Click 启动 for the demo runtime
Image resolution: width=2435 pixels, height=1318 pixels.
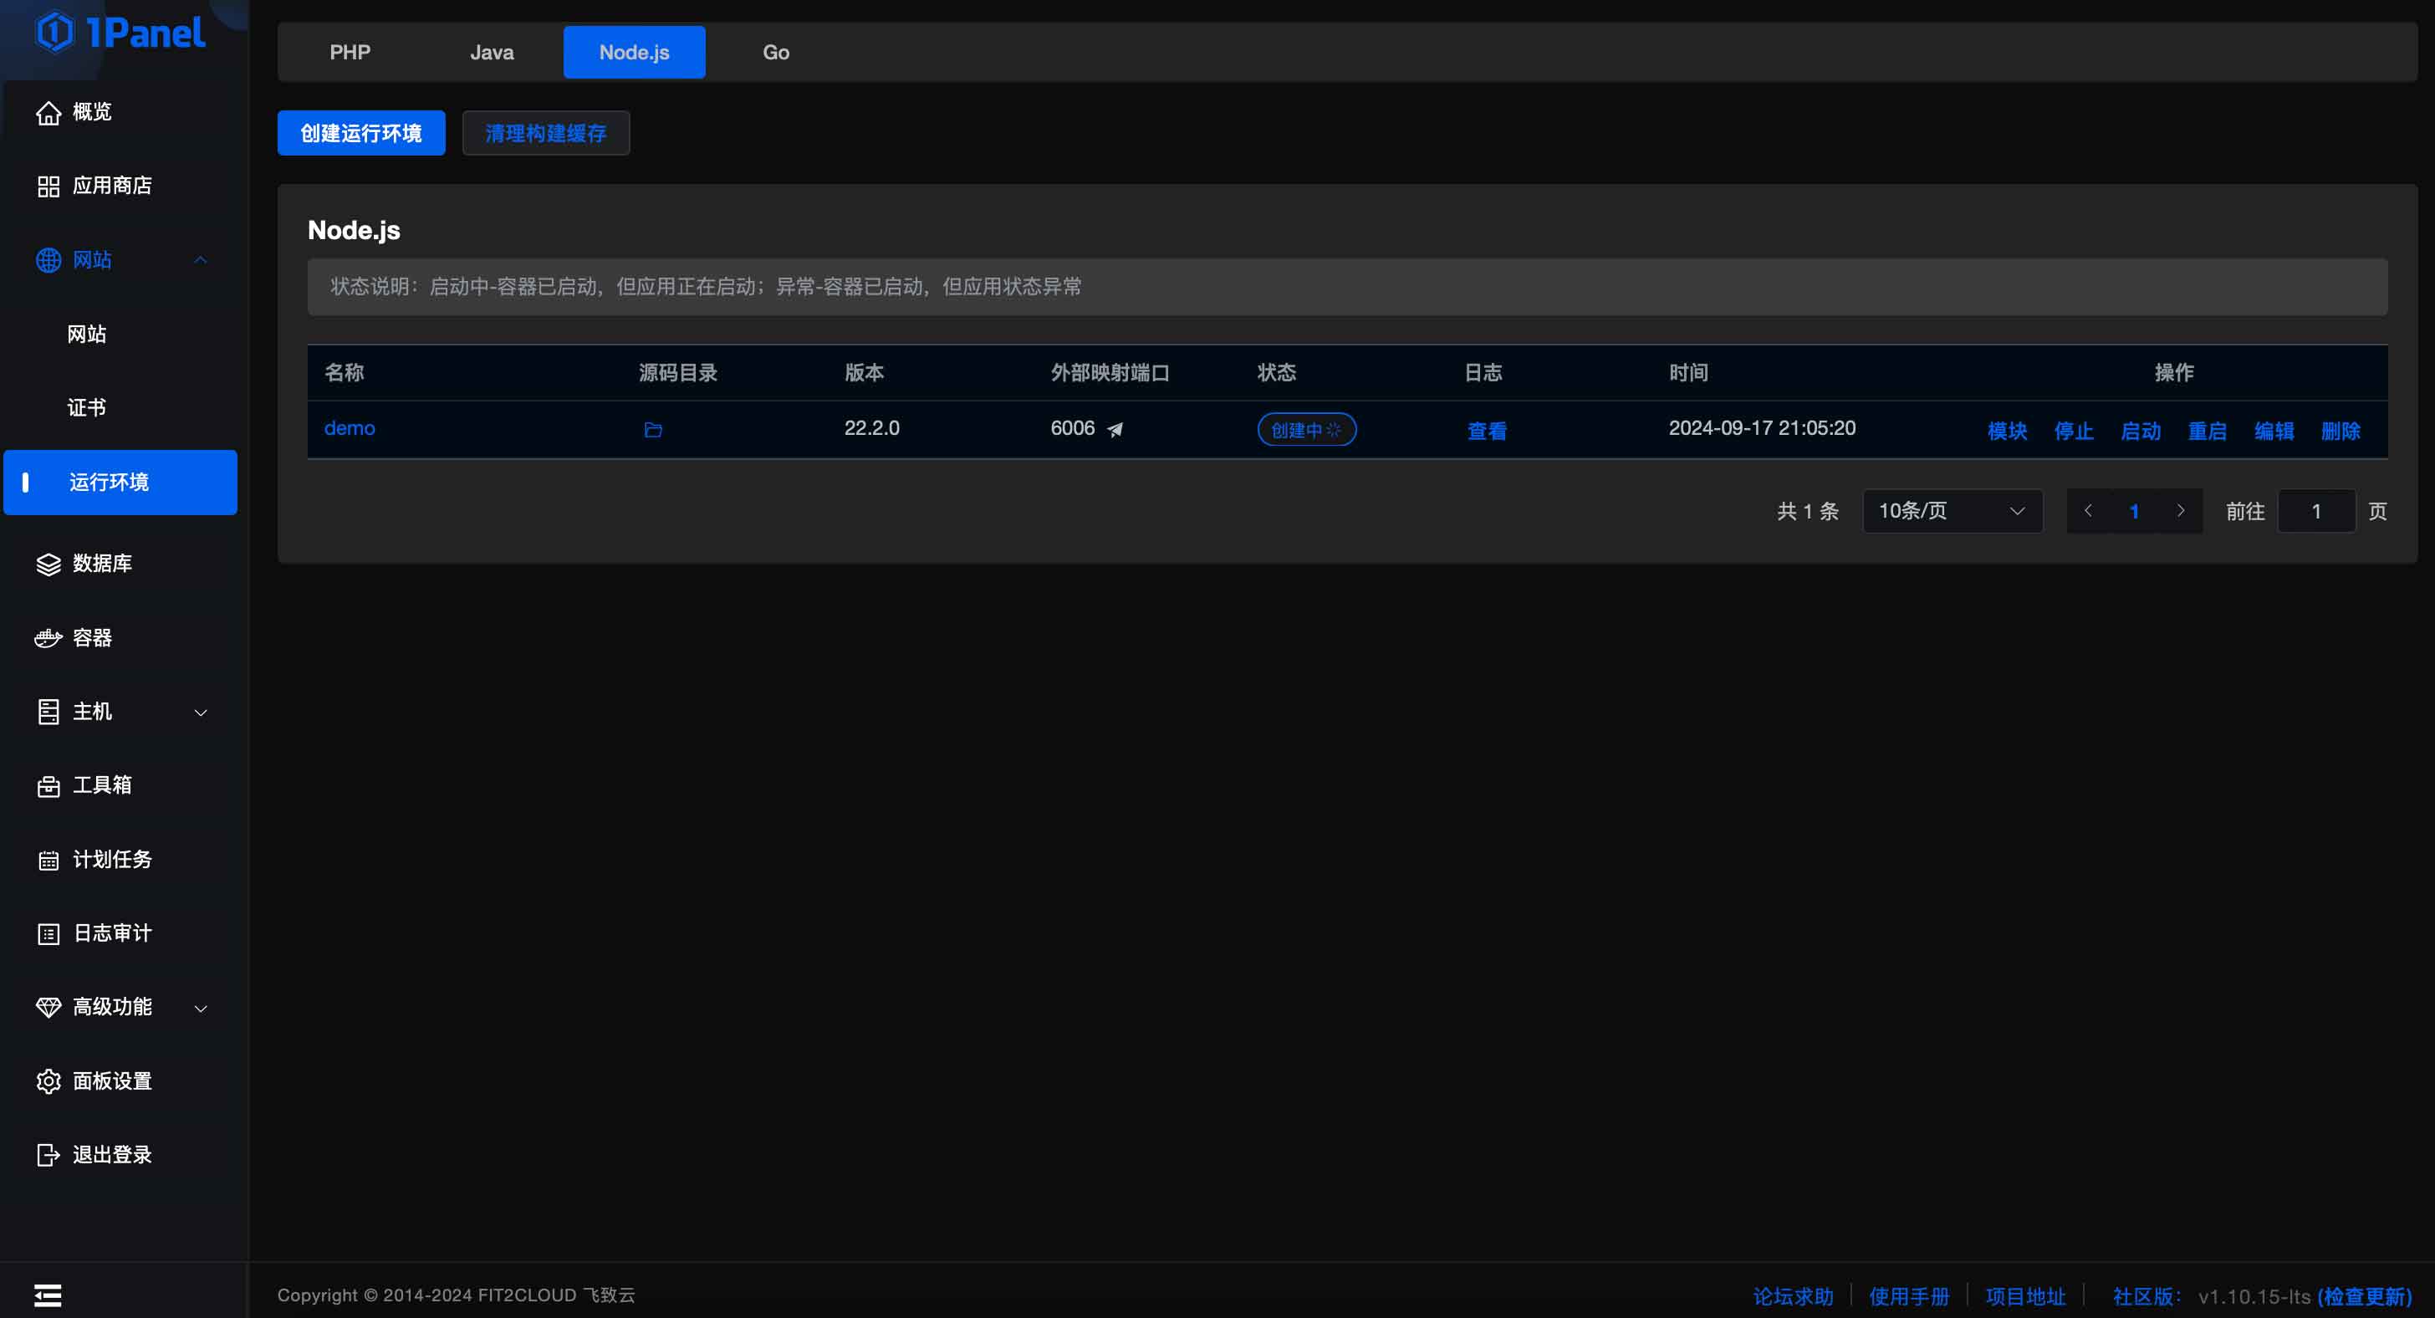coord(2140,432)
